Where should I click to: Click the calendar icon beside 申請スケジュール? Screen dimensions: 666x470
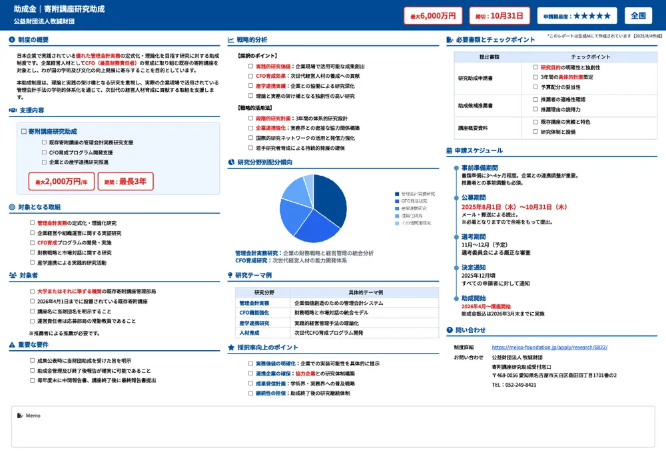(450, 150)
